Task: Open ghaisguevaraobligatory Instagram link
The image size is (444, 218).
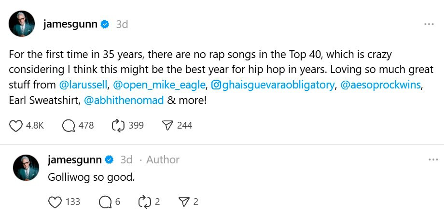Action: point(273,86)
